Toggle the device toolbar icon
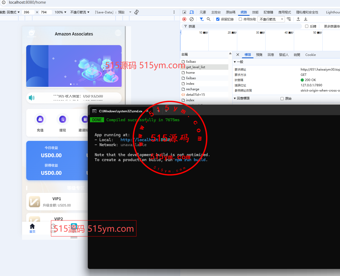The height and width of the screenshot is (276, 340). 192,12
